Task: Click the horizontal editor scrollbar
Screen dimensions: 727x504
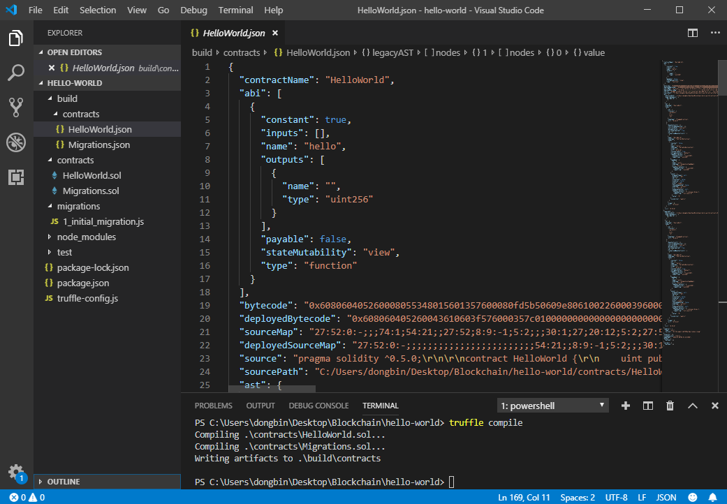Action: tap(272, 389)
